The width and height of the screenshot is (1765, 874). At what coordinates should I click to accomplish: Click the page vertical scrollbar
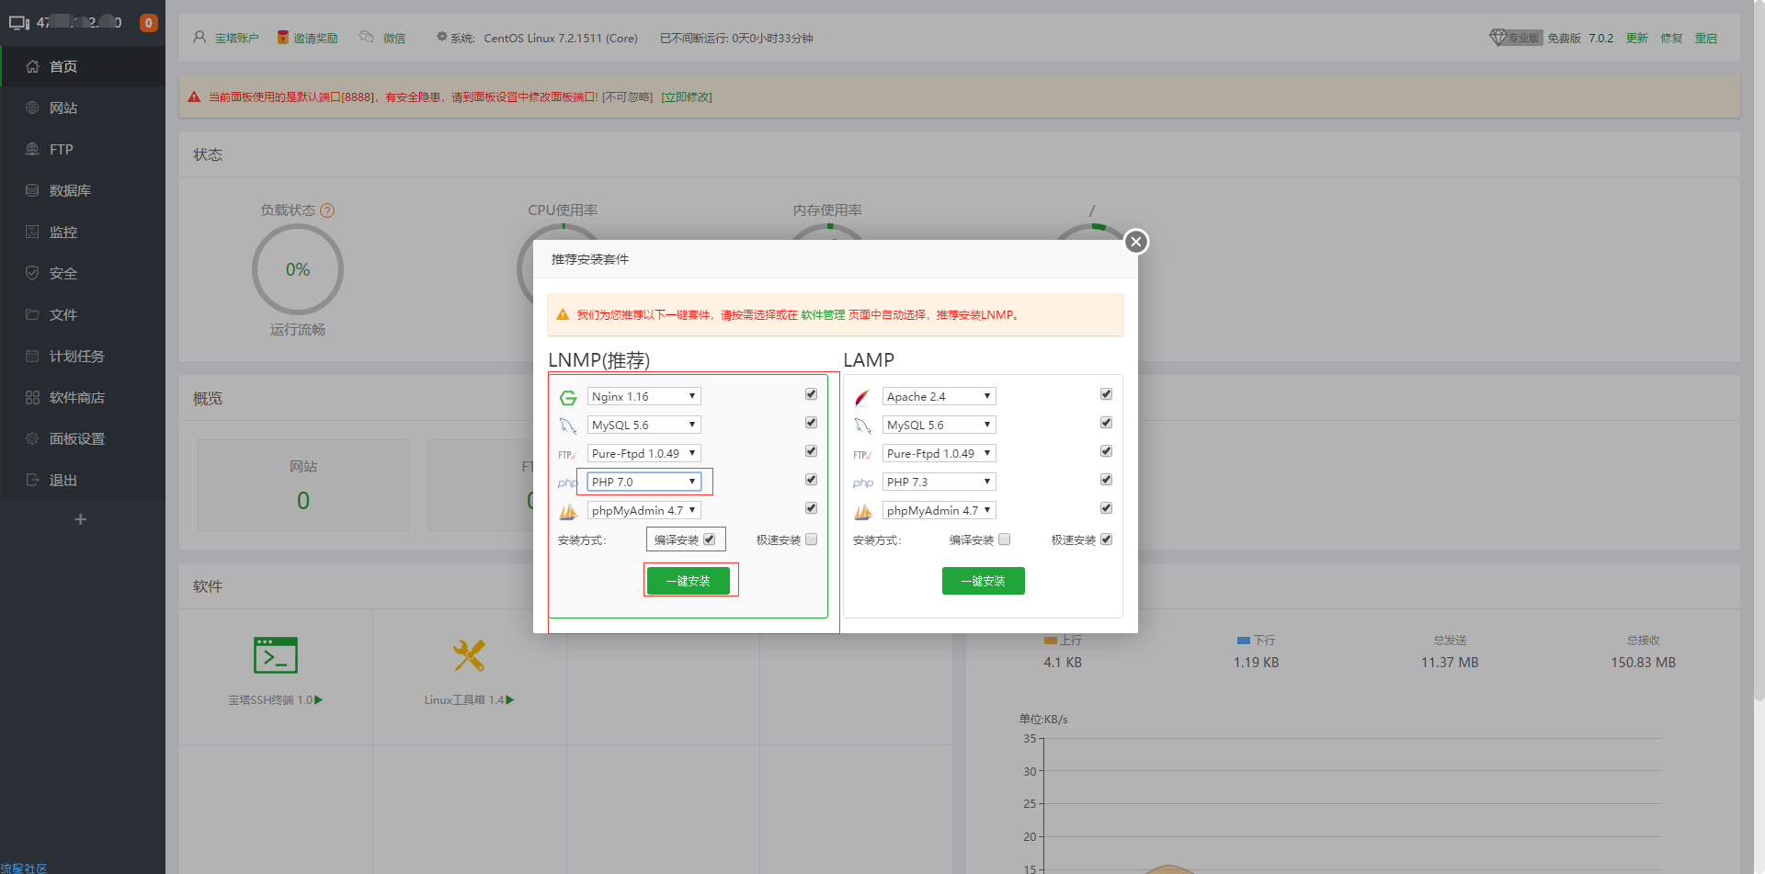pyautogui.click(x=1759, y=349)
